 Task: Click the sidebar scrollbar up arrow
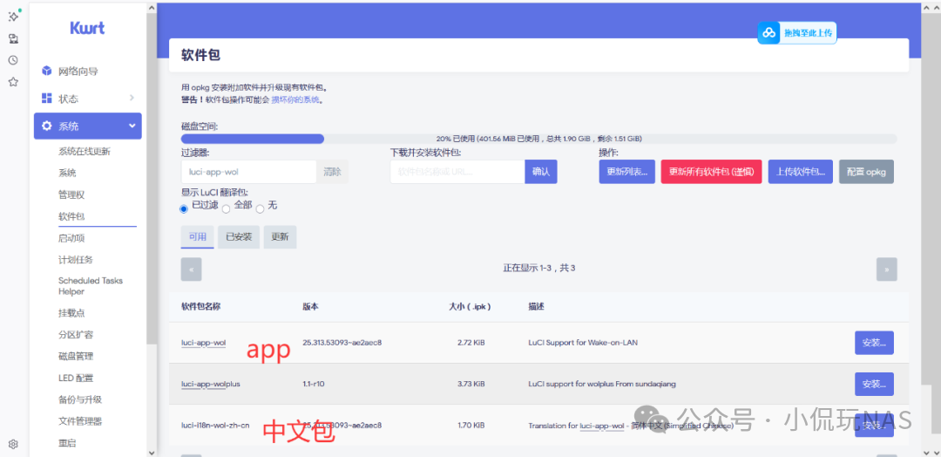[152, 7]
